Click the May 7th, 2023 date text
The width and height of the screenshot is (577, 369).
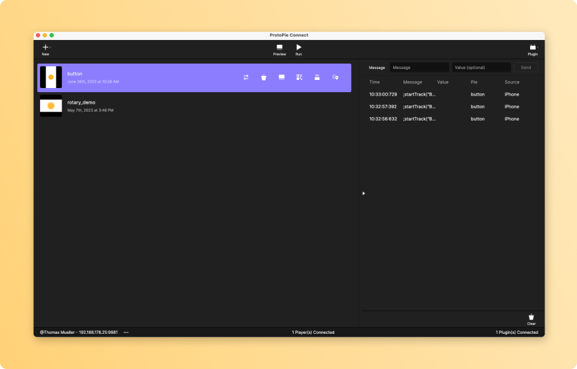click(90, 110)
